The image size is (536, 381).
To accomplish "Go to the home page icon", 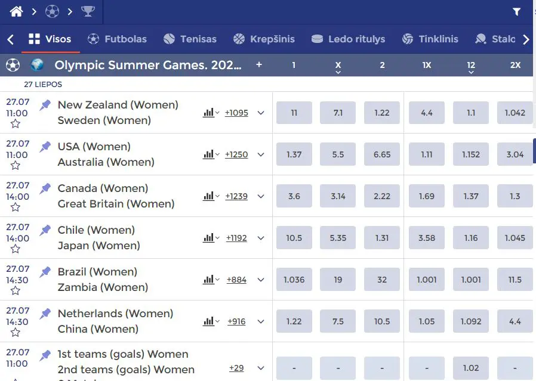I will click(x=16, y=11).
